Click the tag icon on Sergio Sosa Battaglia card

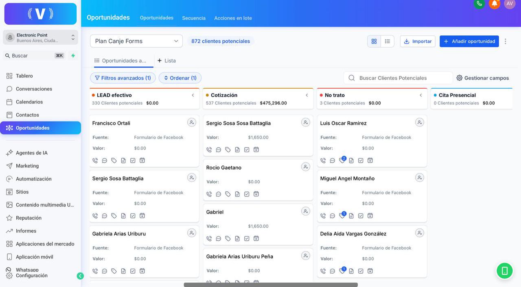click(114, 216)
